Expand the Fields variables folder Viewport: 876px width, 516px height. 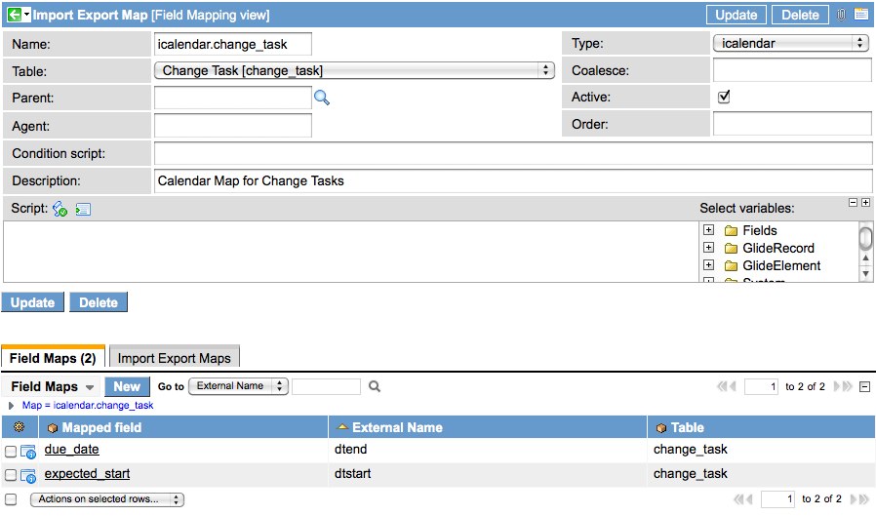click(707, 231)
